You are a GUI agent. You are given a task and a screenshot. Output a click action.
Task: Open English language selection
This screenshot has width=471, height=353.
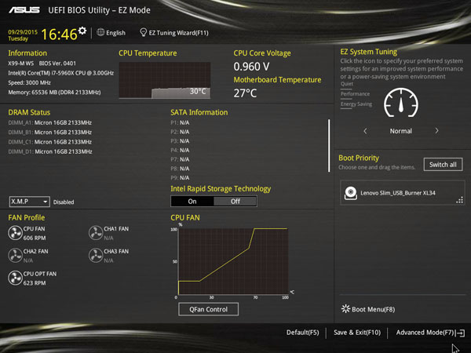(x=115, y=33)
